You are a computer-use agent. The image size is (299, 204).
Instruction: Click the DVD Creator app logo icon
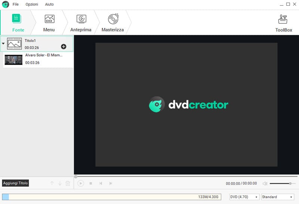(6, 4)
